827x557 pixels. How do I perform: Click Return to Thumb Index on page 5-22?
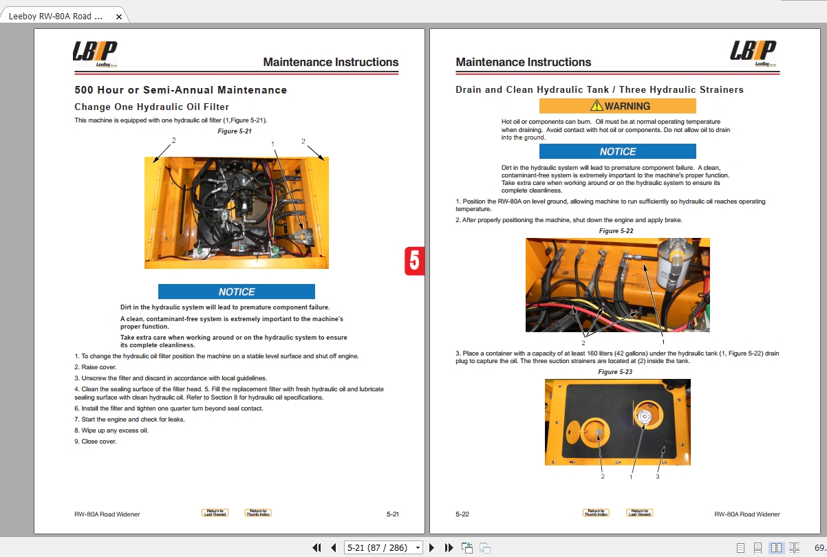(596, 512)
